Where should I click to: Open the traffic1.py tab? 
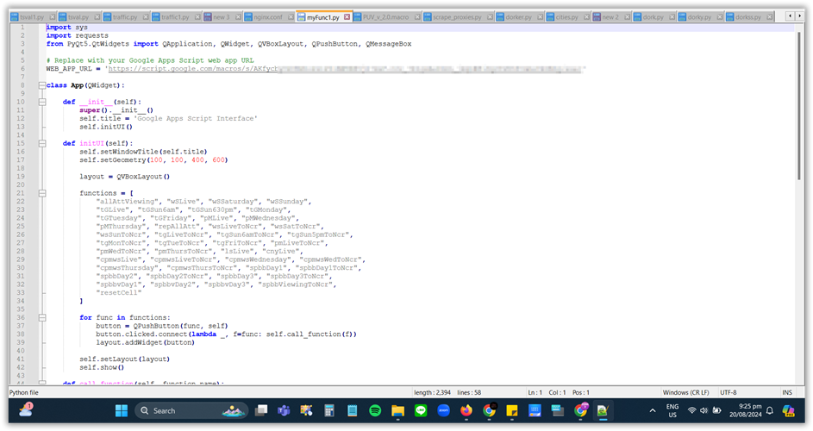click(x=175, y=17)
